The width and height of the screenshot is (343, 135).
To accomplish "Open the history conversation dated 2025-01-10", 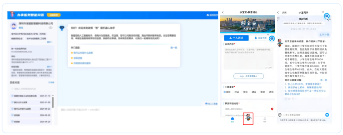I will point(31,96).
